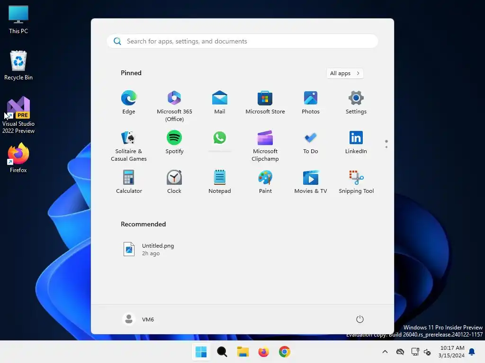Open Settings from pinned apps
The width and height of the screenshot is (485, 363).
[x=356, y=103]
